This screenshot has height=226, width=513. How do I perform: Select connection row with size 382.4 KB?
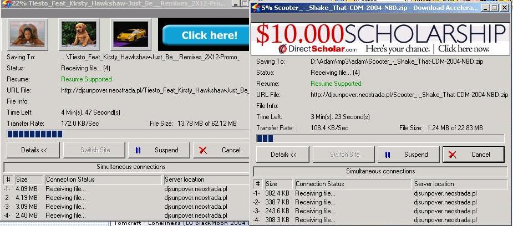point(380,193)
